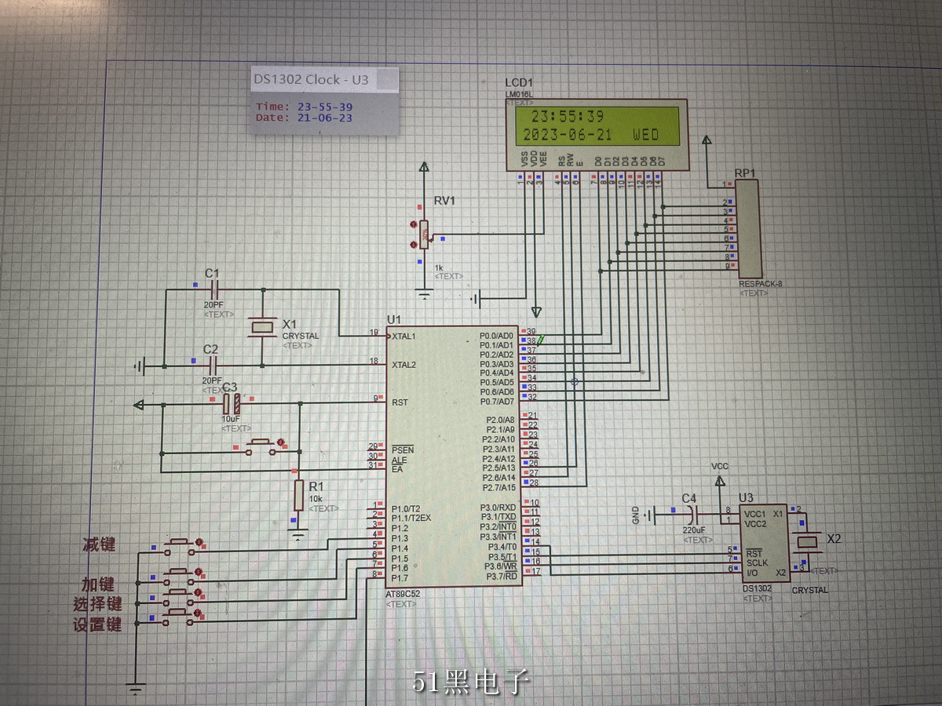Viewport: 942px width, 706px height.
Task: Click resistor R1 10k symbol
Action: (x=298, y=496)
